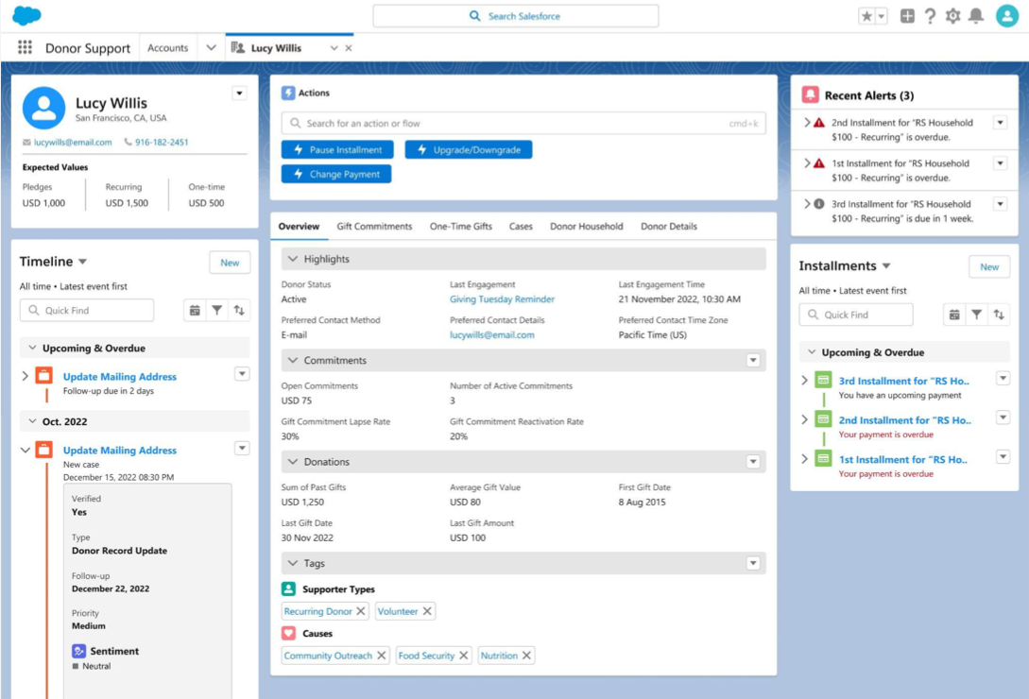Collapse the Highlights section
Viewport: 1029px width, 699px height.
tap(293, 259)
